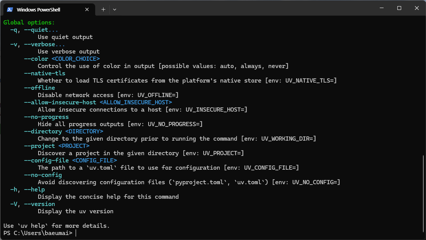Screen dimensions: 426x240
Task: Click the '--native-tls' option text
Action: [x=45, y=73]
